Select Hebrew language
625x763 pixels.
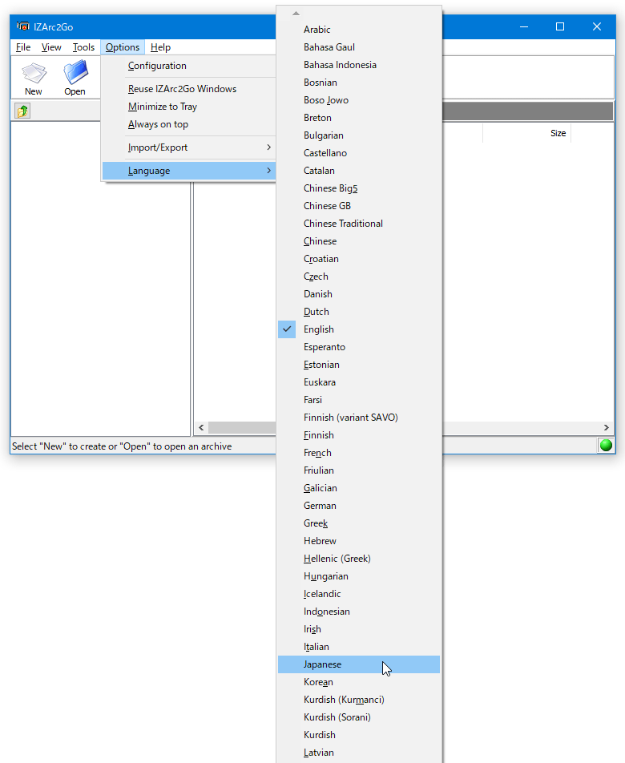(359, 541)
